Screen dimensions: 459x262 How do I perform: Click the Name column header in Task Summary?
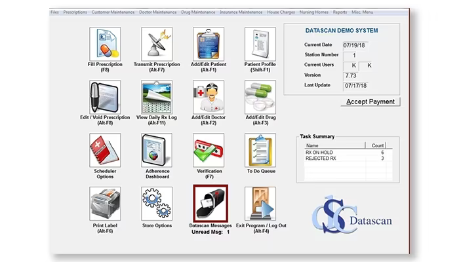click(x=334, y=145)
